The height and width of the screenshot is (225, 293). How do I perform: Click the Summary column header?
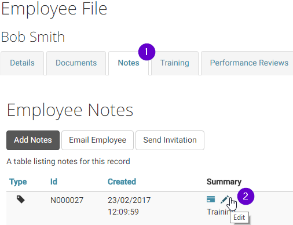click(x=224, y=182)
